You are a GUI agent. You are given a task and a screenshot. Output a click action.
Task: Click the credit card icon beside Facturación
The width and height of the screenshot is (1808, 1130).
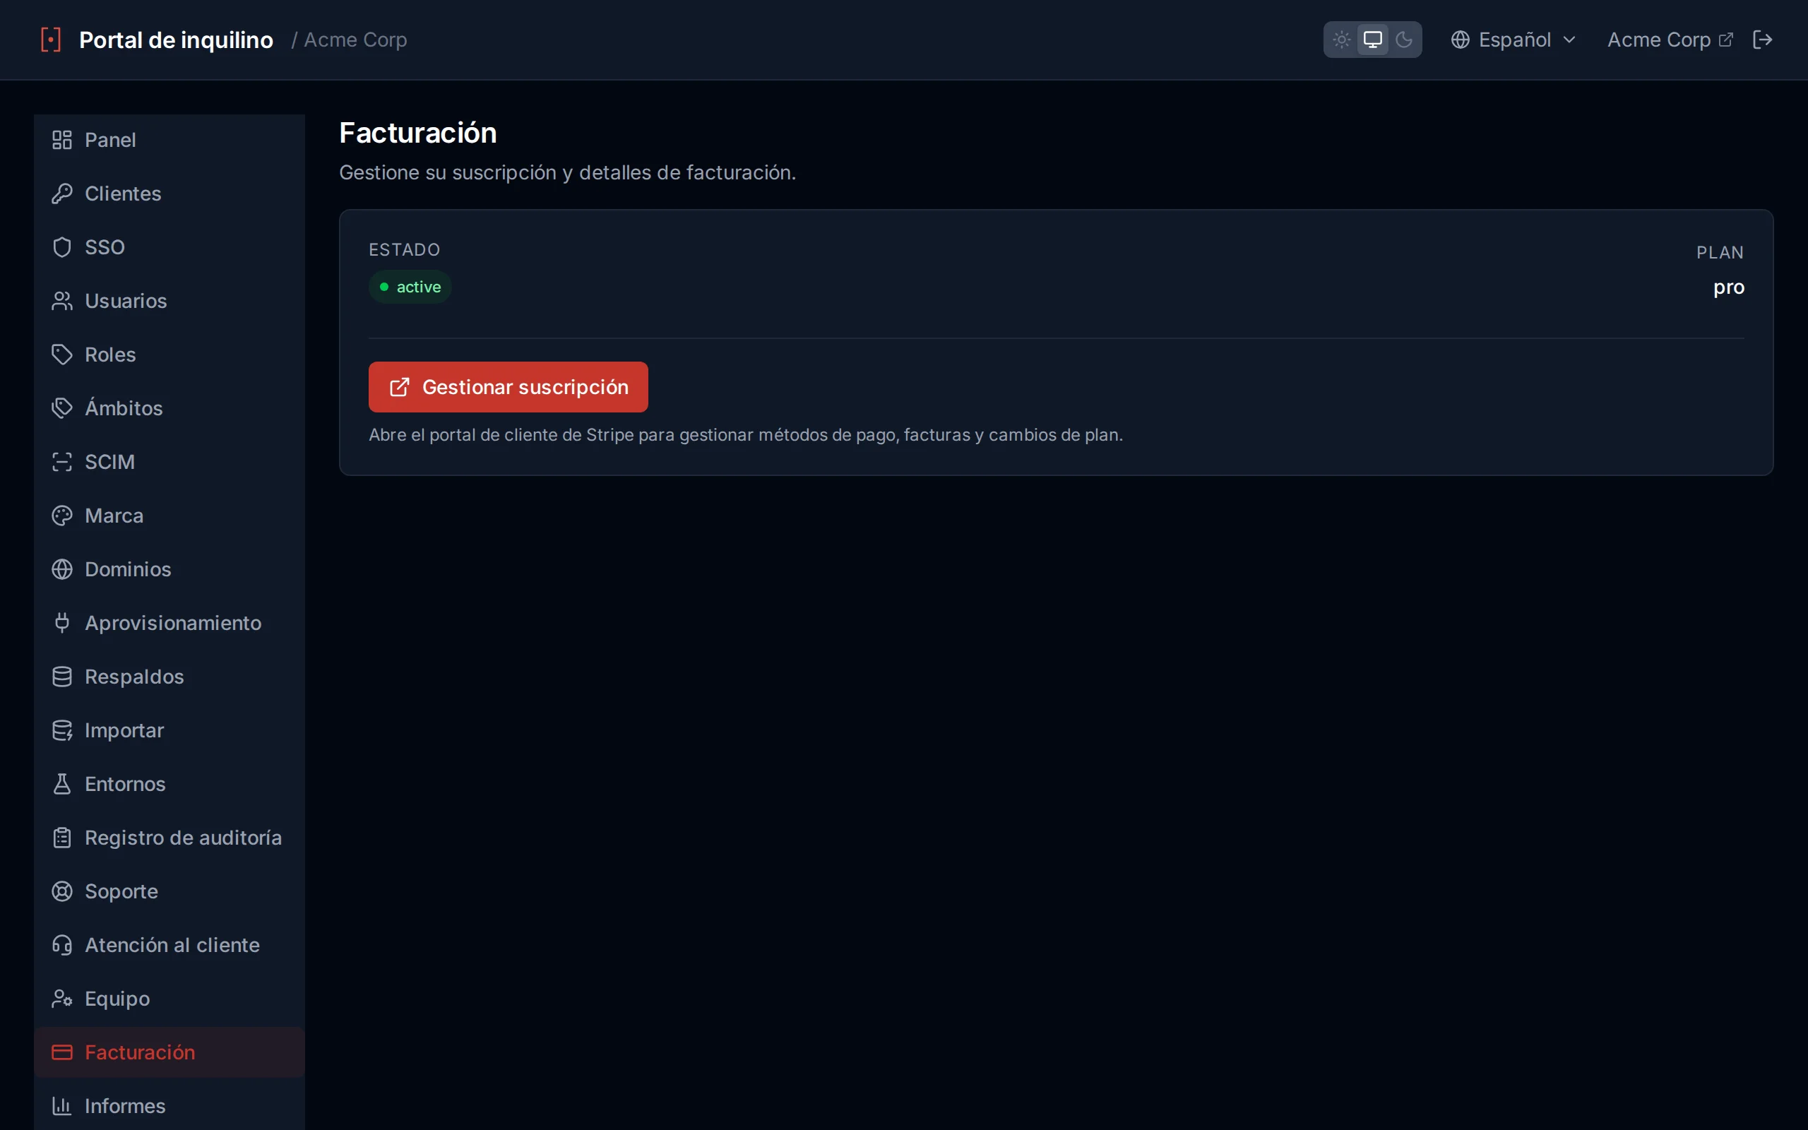(62, 1052)
